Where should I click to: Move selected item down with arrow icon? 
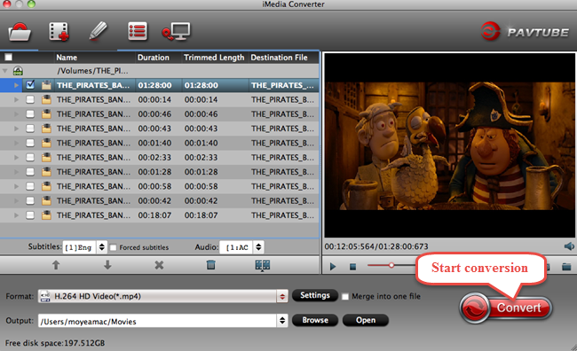pos(107,265)
